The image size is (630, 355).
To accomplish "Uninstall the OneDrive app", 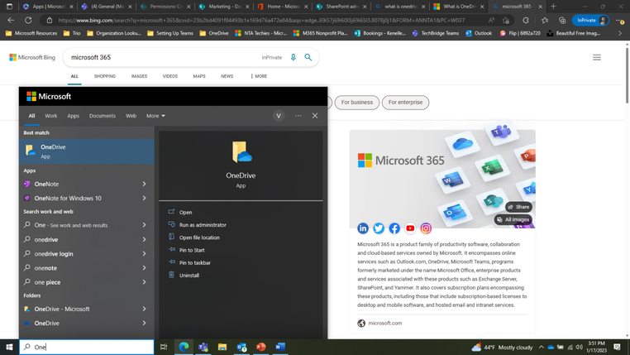I will [189, 276].
